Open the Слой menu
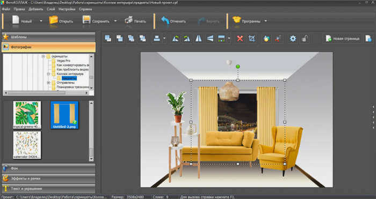This screenshot has width=376, height=199. (x=51, y=9)
